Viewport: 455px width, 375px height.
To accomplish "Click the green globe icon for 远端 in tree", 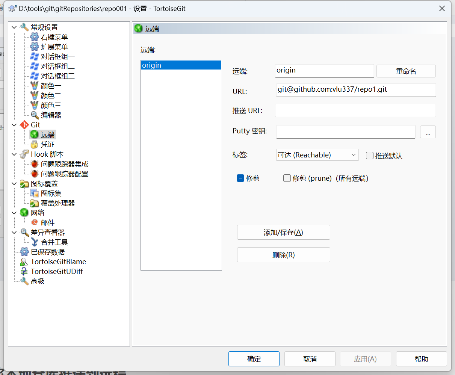I will coord(35,135).
